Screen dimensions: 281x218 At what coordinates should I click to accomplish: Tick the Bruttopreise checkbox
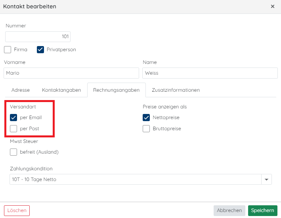(x=146, y=129)
